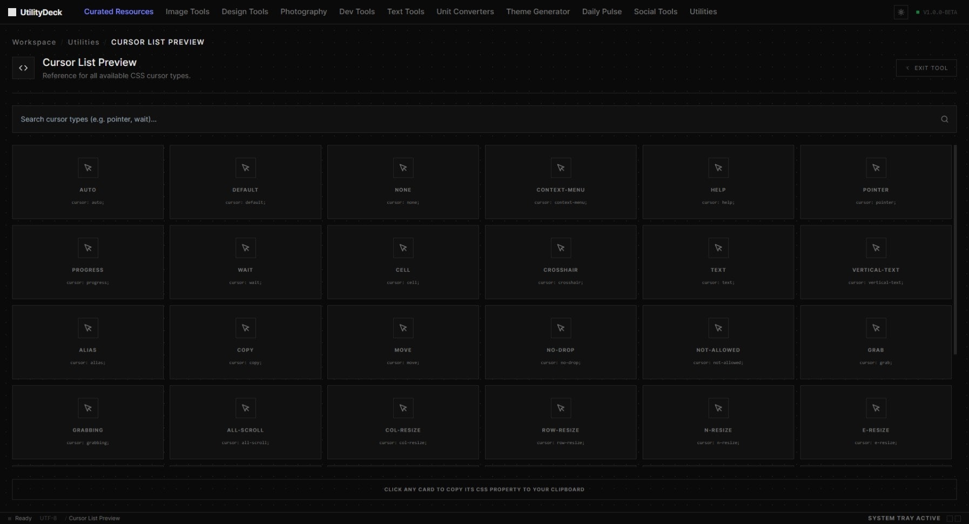Click the not-allowed cursor preview icon
Screen dimensions: 969x524
pos(718,328)
